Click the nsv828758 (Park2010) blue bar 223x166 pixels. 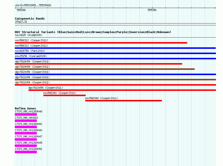[x=115, y=53]
